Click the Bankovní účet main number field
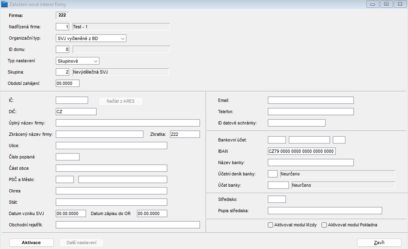Image resolution: width=408 pixels, height=249 pixels. tap(310, 140)
